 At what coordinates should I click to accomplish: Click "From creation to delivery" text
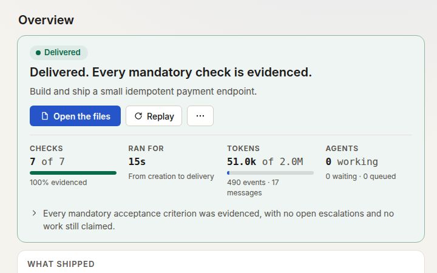click(x=171, y=177)
